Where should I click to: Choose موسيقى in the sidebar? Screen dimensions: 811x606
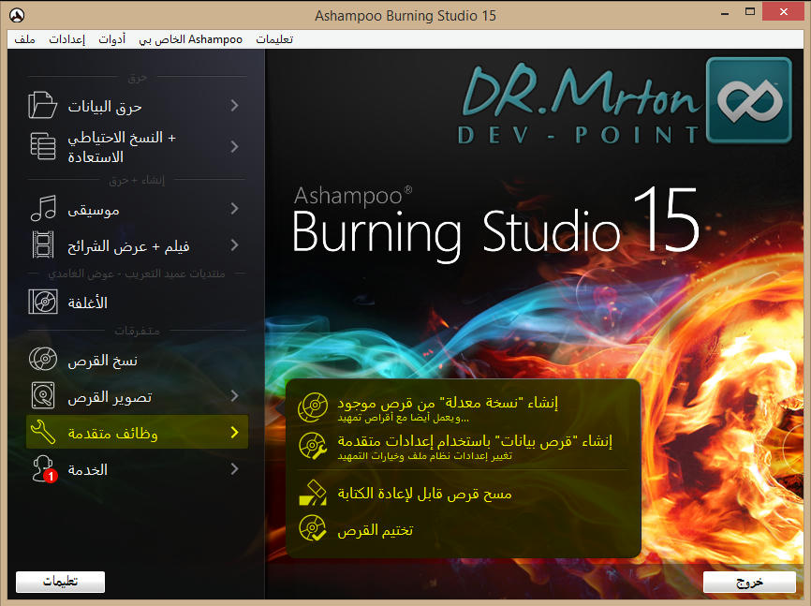(x=137, y=209)
